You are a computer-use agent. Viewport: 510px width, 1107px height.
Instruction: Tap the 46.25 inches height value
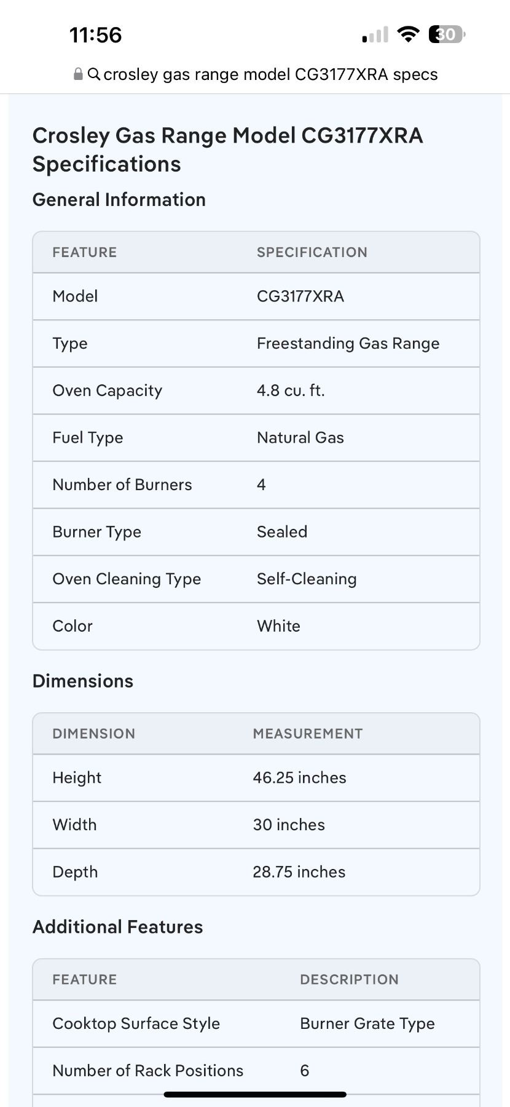point(299,778)
